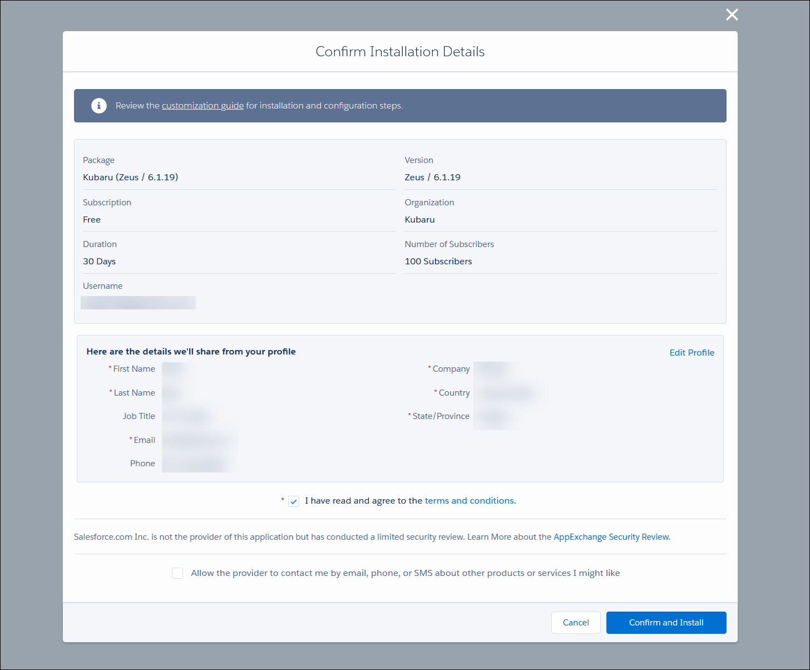The height and width of the screenshot is (670, 810).
Task: Open the customization guide link
Action: (x=202, y=106)
